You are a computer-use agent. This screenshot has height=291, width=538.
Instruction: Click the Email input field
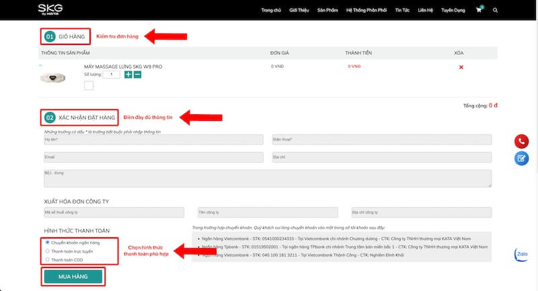coord(153,157)
